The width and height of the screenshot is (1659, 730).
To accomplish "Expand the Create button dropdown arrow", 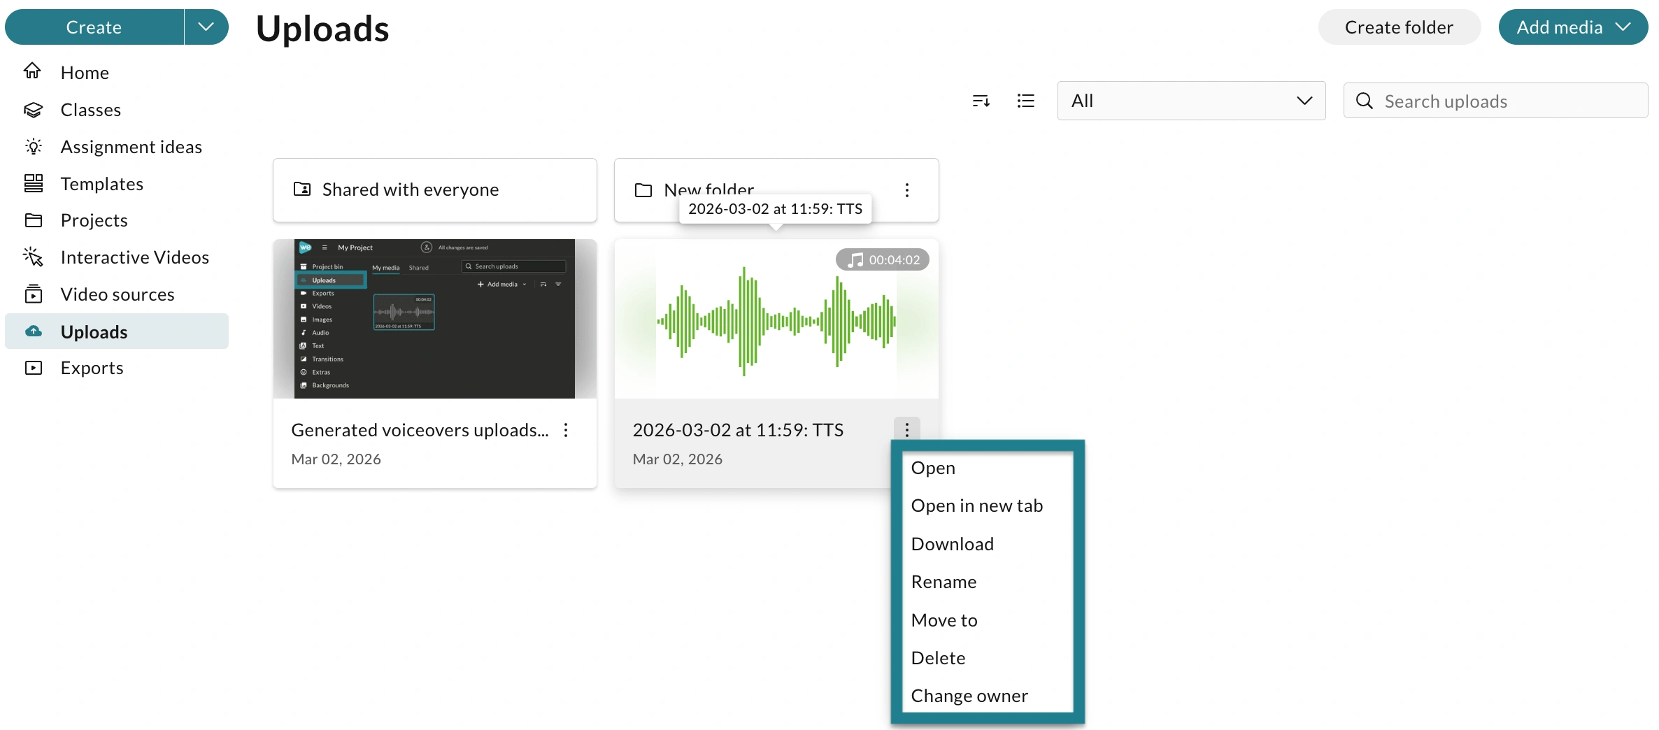I will (206, 27).
